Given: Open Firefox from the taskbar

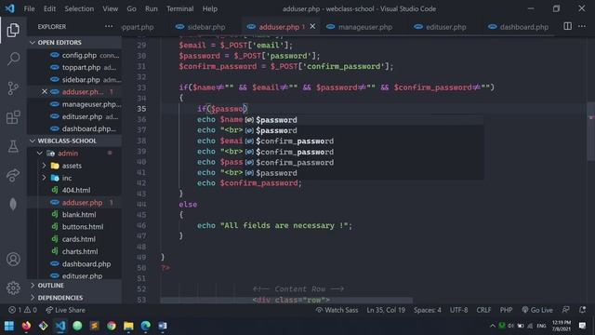Looking at the screenshot, I should (26, 326).
